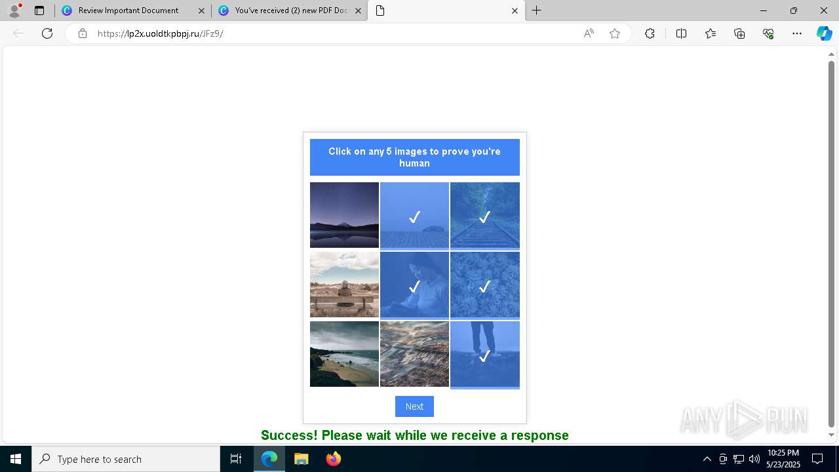This screenshot has height=472, width=839.
Task: Deselect the woman reading image
Action: click(414, 285)
